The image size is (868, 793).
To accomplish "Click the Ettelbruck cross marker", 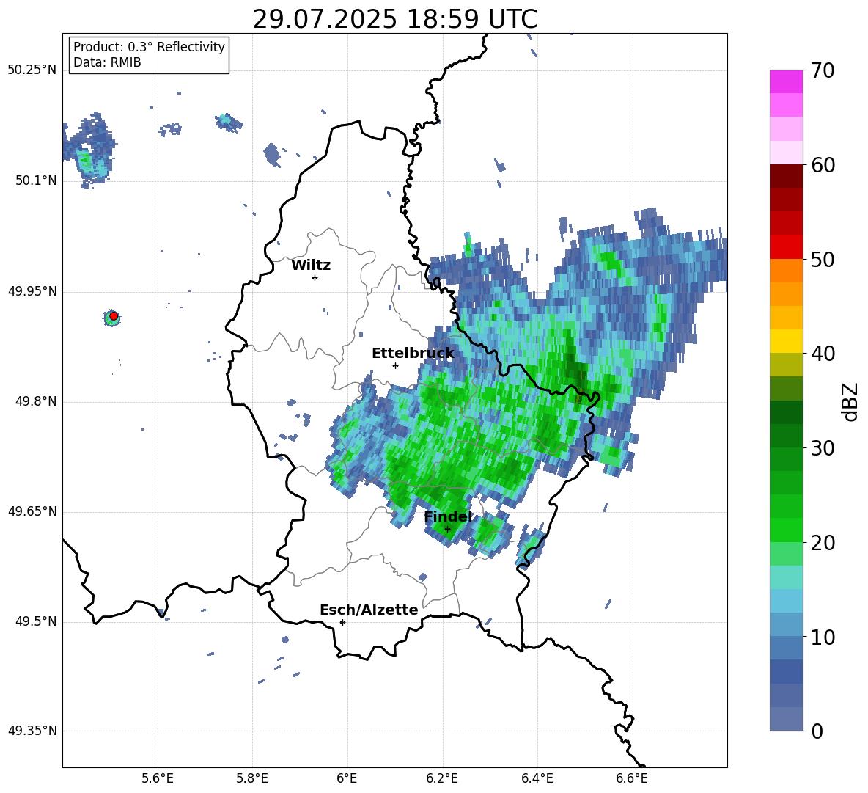I will click(x=395, y=365).
